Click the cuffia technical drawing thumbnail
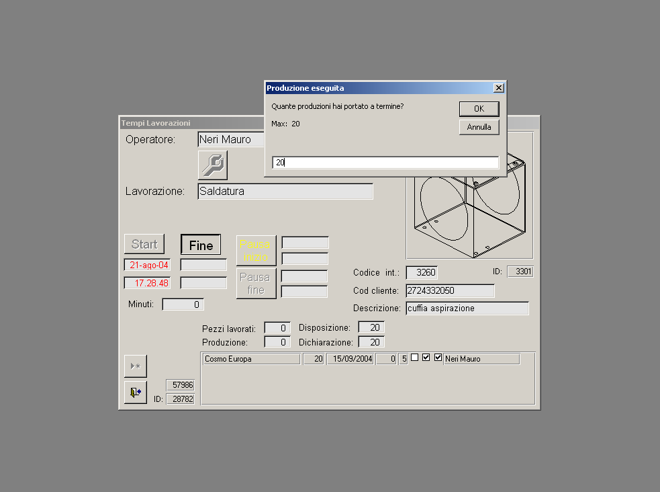 [469, 217]
